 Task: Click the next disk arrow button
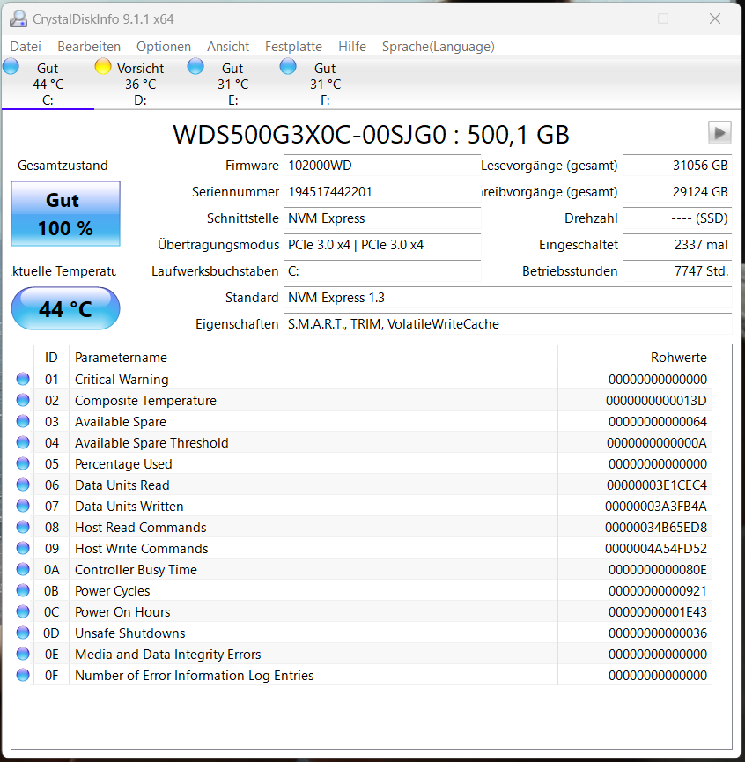coord(719,133)
